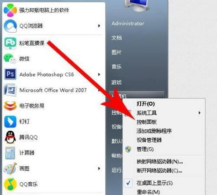The image size is (217, 195).
Task: Open the QQ浏览器 browser icon
Action: pos(10,26)
